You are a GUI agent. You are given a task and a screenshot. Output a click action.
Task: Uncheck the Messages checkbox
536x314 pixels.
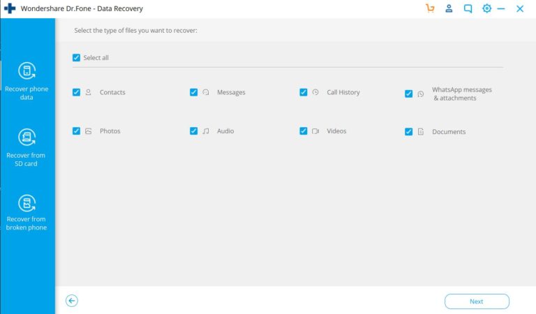193,92
